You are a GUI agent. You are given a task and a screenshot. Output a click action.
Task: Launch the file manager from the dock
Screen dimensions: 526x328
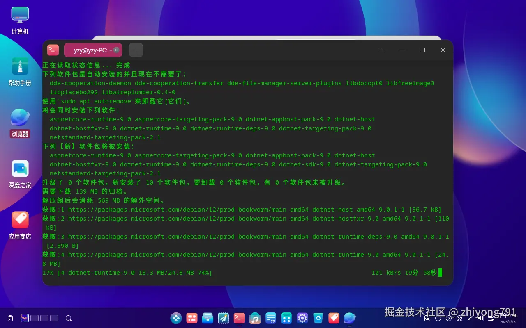[x=208, y=318]
